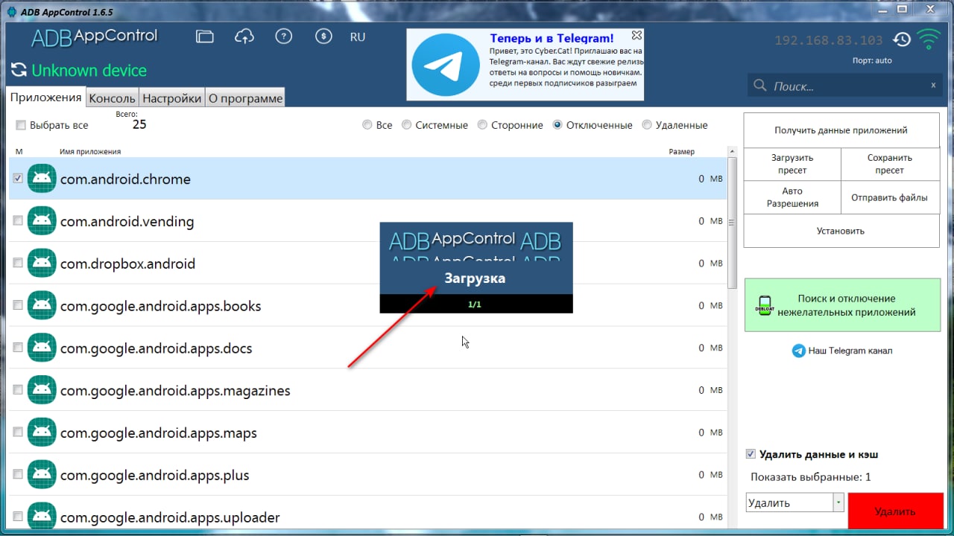Open the help question mark icon
Screen dimensions: 954x536
click(x=283, y=36)
